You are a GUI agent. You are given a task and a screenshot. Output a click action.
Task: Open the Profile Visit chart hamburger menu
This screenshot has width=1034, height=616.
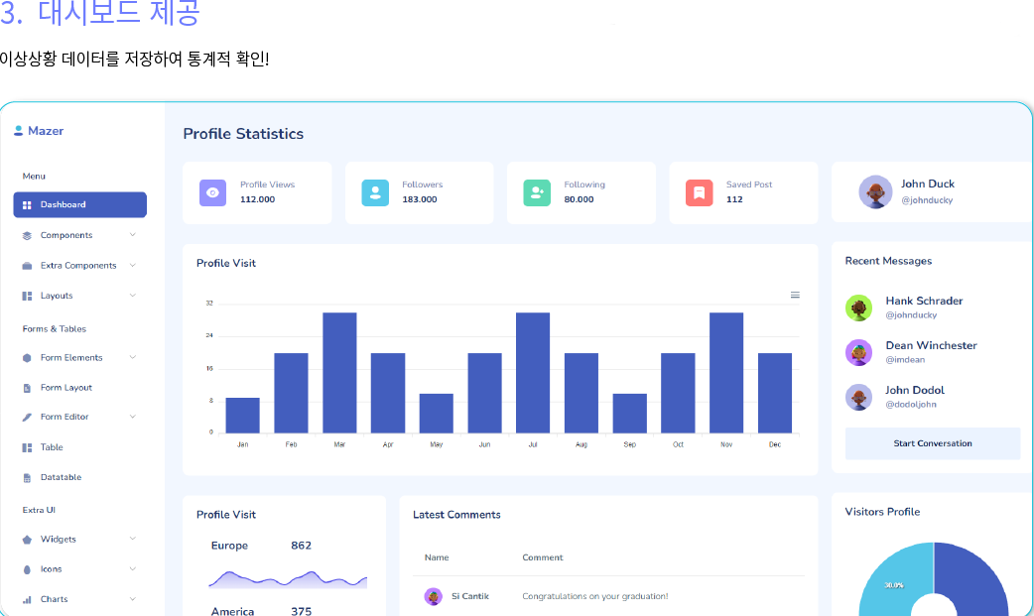click(x=795, y=295)
